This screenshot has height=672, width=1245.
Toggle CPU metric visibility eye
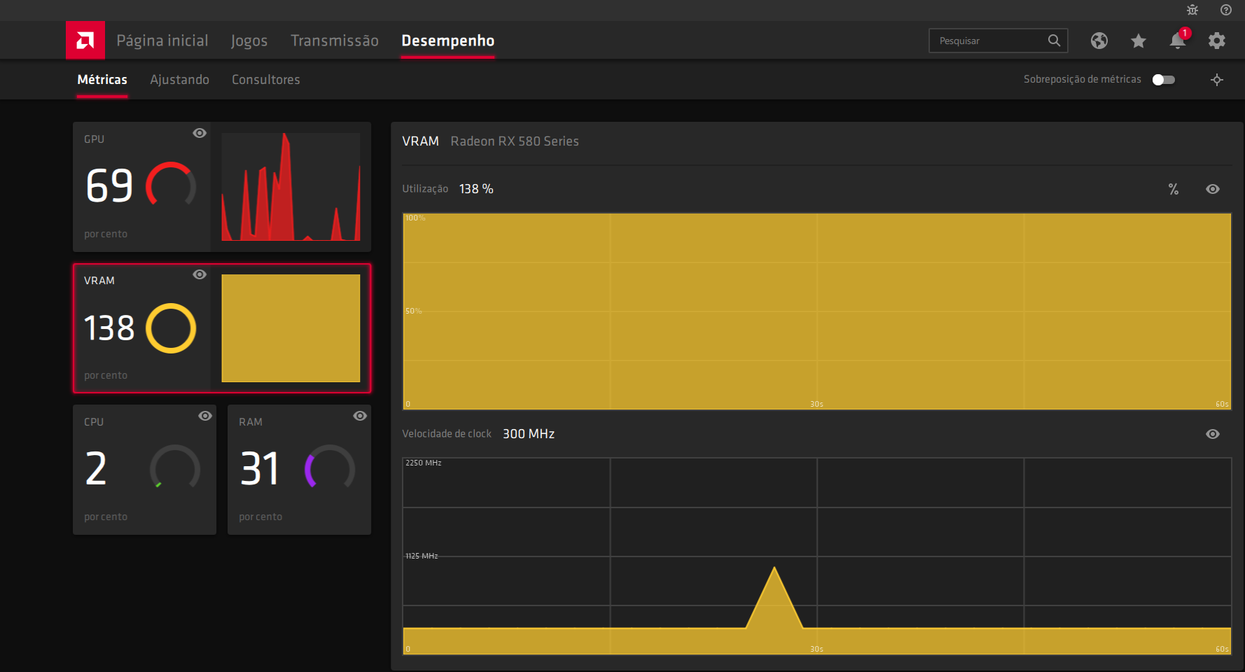(x=205, y=416)
